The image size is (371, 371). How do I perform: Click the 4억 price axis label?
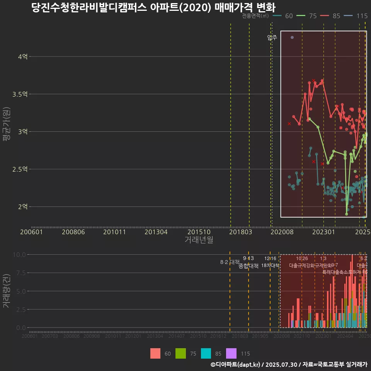[x=23, y=56]
